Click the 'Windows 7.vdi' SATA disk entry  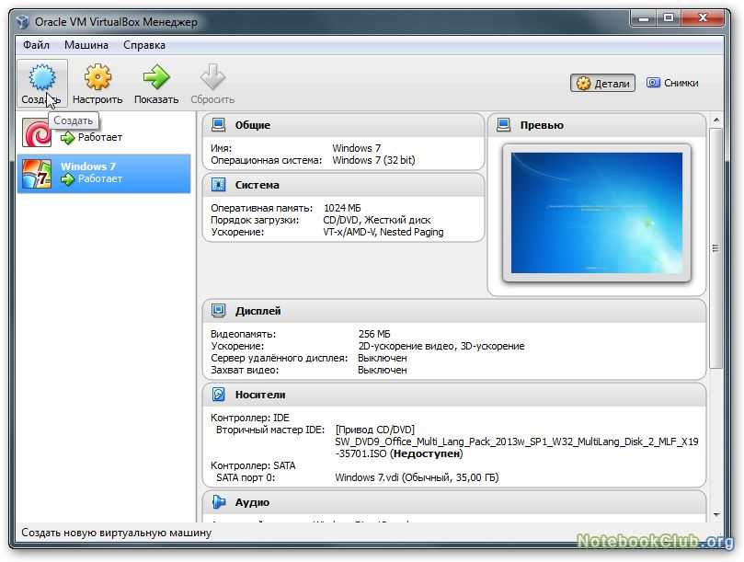coord(417,477)
